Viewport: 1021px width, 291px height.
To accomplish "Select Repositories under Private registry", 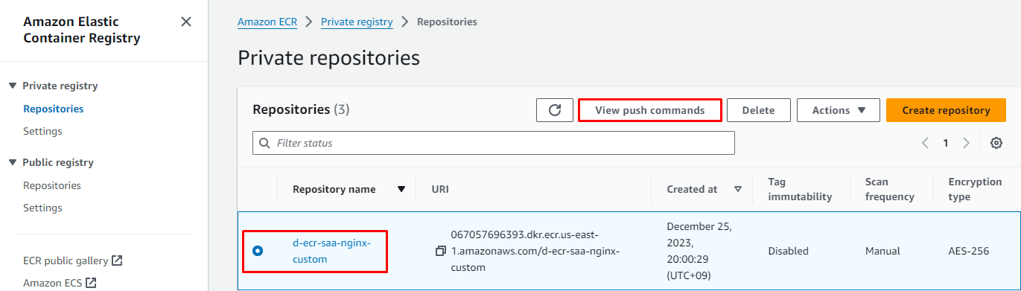I will [54, 109].
